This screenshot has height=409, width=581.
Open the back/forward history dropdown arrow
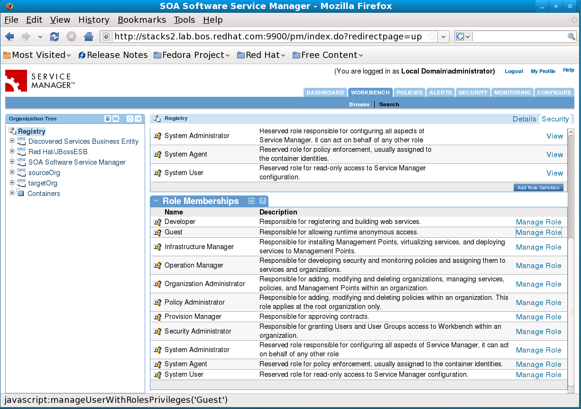tap(40, 37)
